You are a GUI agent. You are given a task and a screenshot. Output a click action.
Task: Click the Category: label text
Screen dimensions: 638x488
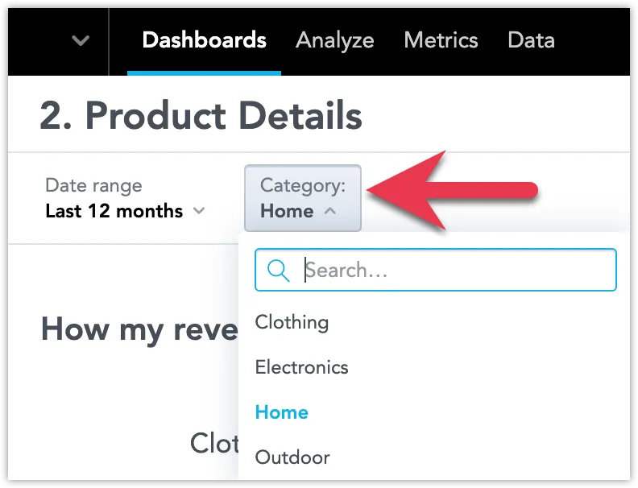pyautogui.click(x=303, y=186)
